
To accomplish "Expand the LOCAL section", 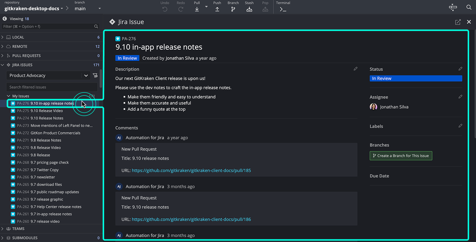I will pyautogui.click(x=2, y=37).
